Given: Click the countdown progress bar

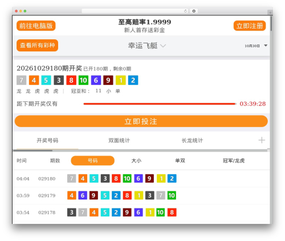Looking at the screenshot, I should [160, 104].
